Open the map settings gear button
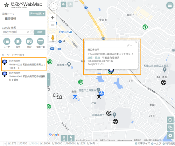Screen dimensions: 175x146 (170, 136)
